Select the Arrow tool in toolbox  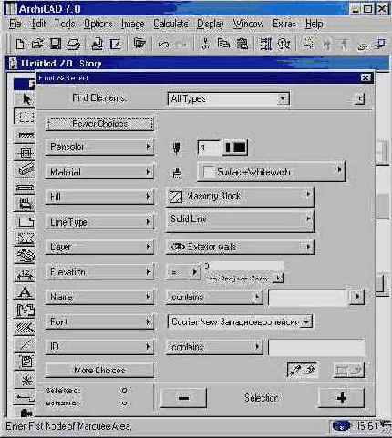tap(26, 99)
